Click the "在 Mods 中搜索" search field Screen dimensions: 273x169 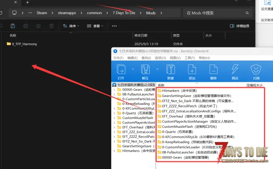pyautogui.click(x=215, y=13)
